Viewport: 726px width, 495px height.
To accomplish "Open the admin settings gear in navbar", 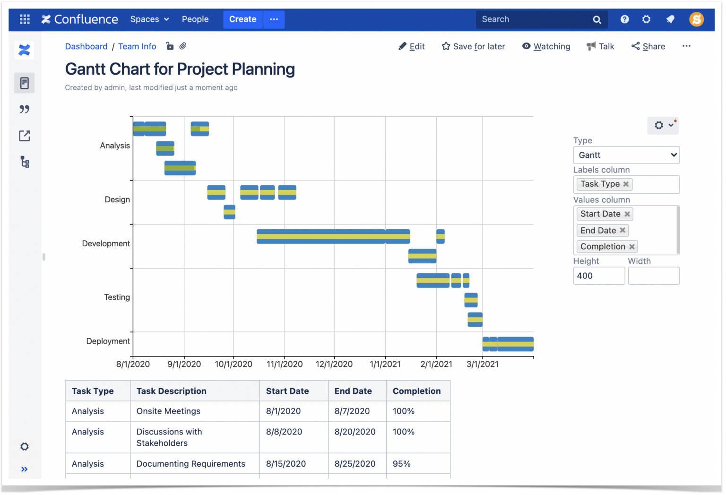I will [646, 19].
